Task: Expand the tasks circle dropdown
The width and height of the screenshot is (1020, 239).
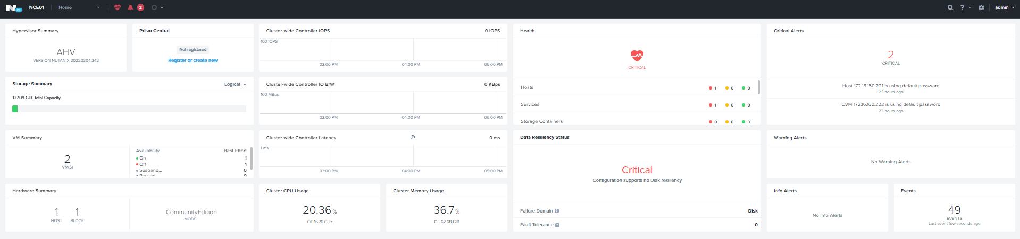Action: (x=157, y=7)
